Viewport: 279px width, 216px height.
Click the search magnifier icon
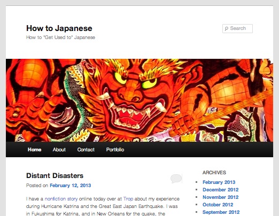(227, 28)
